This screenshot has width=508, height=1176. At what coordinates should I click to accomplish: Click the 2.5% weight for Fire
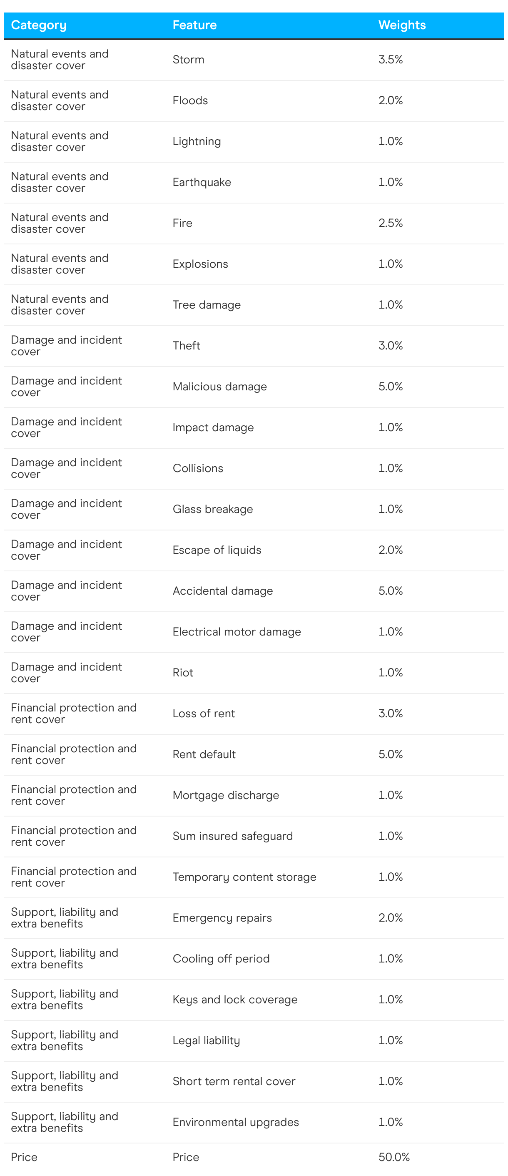390,223
